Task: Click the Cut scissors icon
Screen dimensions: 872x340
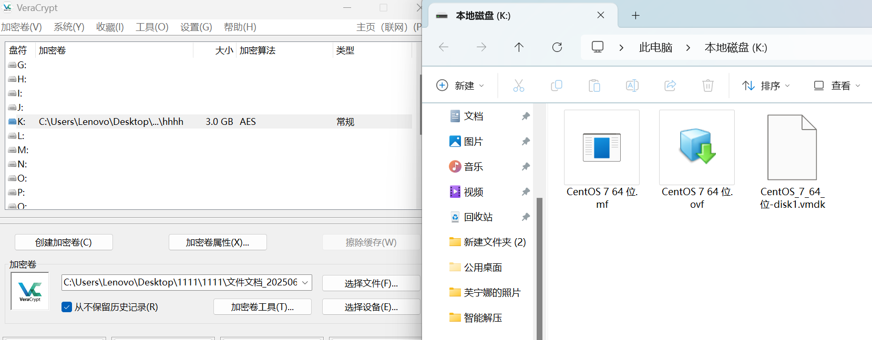Action: coord(519,86)
